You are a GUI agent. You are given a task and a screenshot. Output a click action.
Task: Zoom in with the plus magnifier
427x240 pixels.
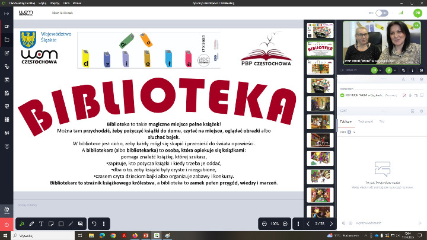[285, 224]
